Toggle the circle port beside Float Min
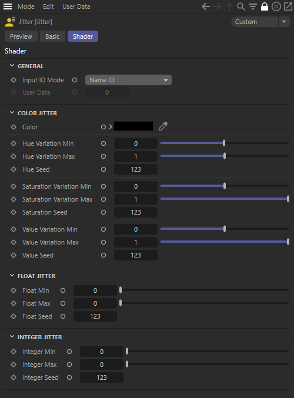This screenshot has height=398, width=294. pos(63,290)
